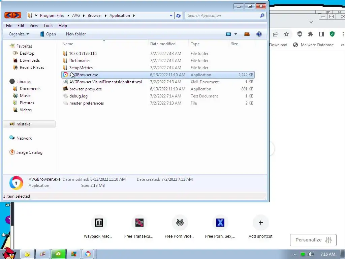345x259 pixels.
Task: Select Recent Places in Favorites
Action: (x=32, y=67)
